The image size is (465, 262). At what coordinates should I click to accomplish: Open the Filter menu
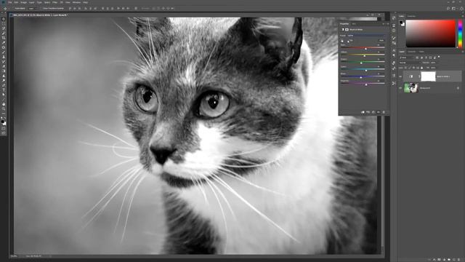(55, 2)
